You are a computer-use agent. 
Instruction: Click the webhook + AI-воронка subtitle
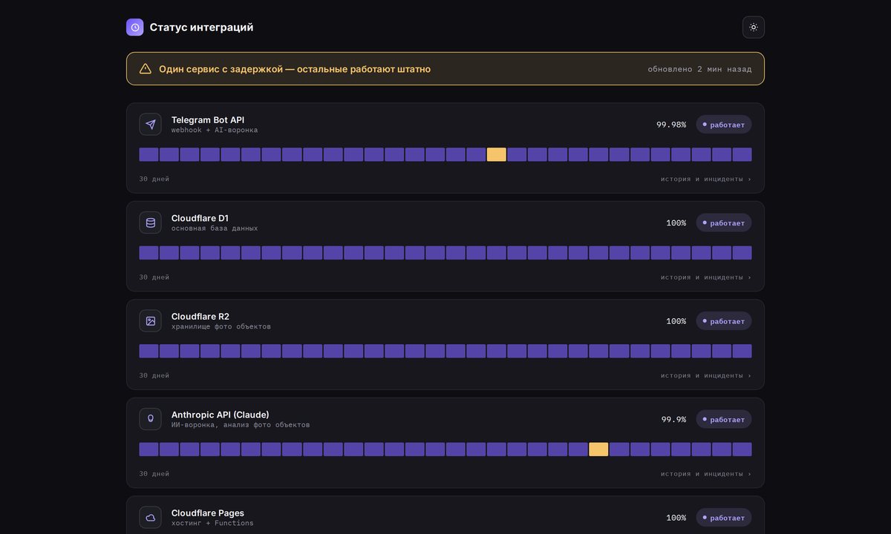pos(215,131)
